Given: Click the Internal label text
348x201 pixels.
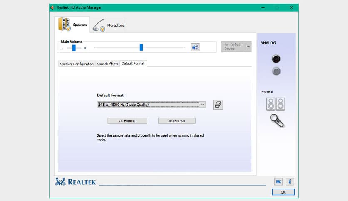Looking at the screenshot, I should 266,92.
